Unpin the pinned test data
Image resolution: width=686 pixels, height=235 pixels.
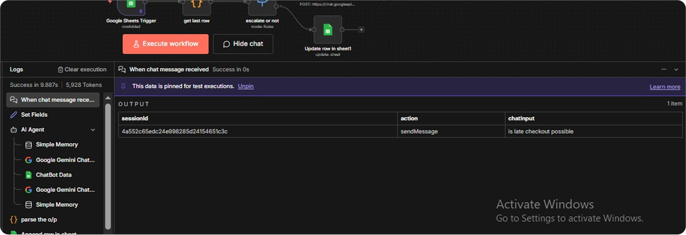pos(246,86)
